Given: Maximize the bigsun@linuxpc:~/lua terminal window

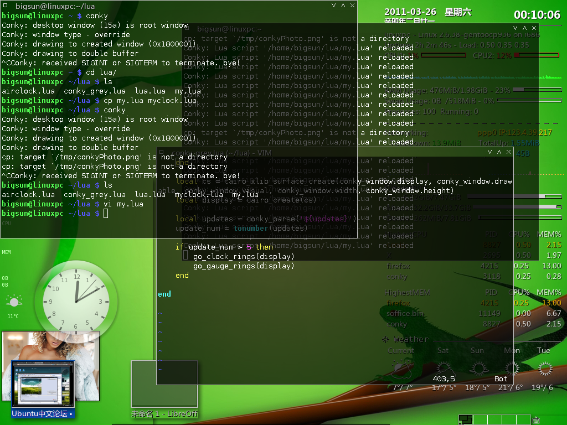Looking at the screenshot, I should [343, 6].
